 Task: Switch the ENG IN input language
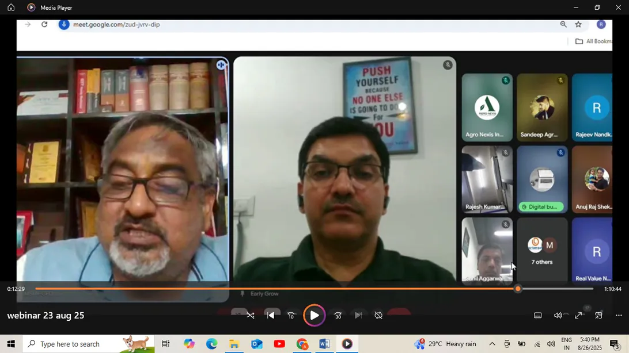click(566, 344)
